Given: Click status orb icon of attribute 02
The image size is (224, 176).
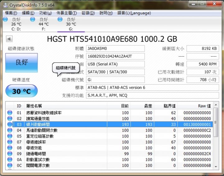Looking at the screenshot, I should tap(10, 118).
